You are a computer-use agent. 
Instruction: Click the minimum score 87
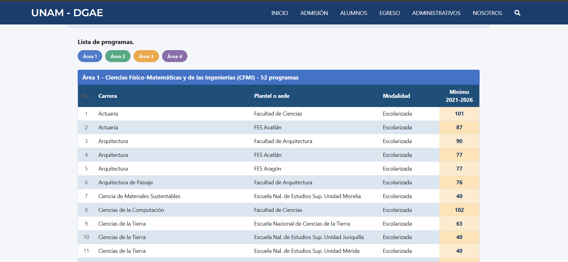[x=459, y=127]
